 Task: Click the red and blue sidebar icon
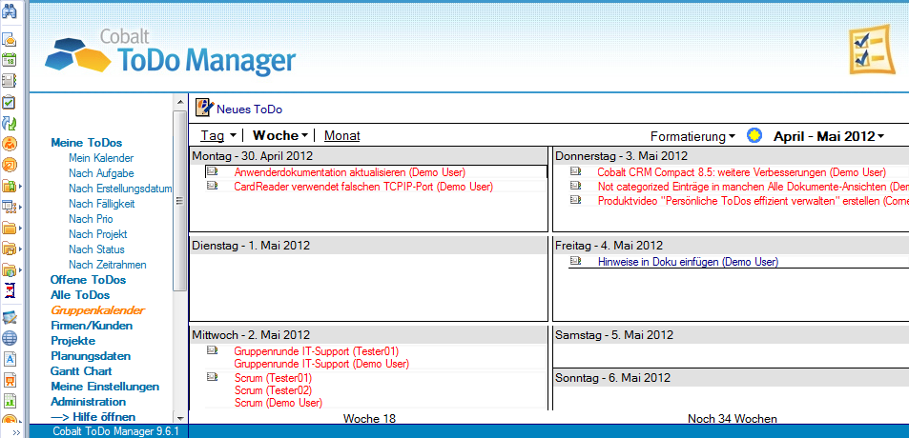tap(10, 290)
